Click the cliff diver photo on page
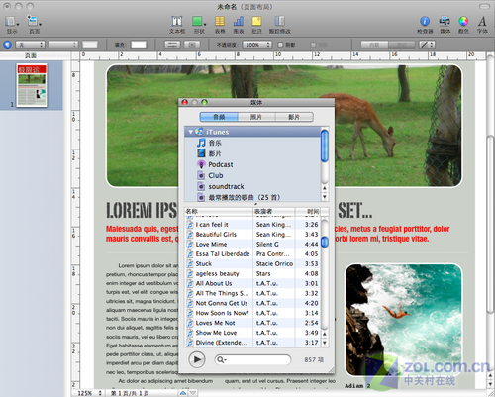The width and height of the screenshot is (495, 397). pyautogui.click(x=403, y=320)
